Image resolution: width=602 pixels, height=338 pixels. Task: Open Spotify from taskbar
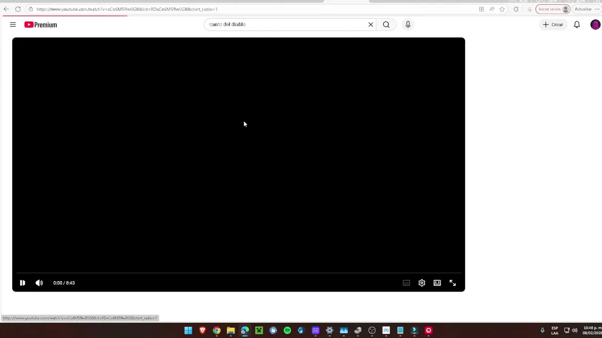coord(287,330)
